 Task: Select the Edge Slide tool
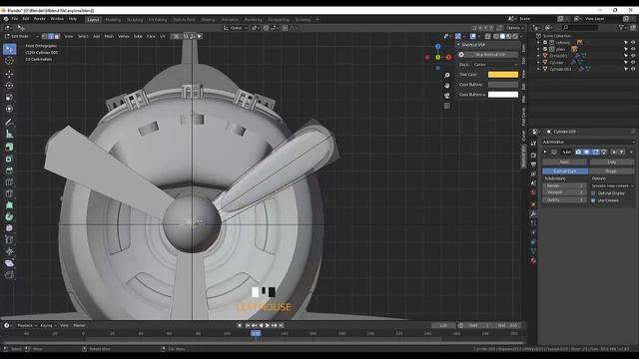pyautogui.click(x=9, y=240)
